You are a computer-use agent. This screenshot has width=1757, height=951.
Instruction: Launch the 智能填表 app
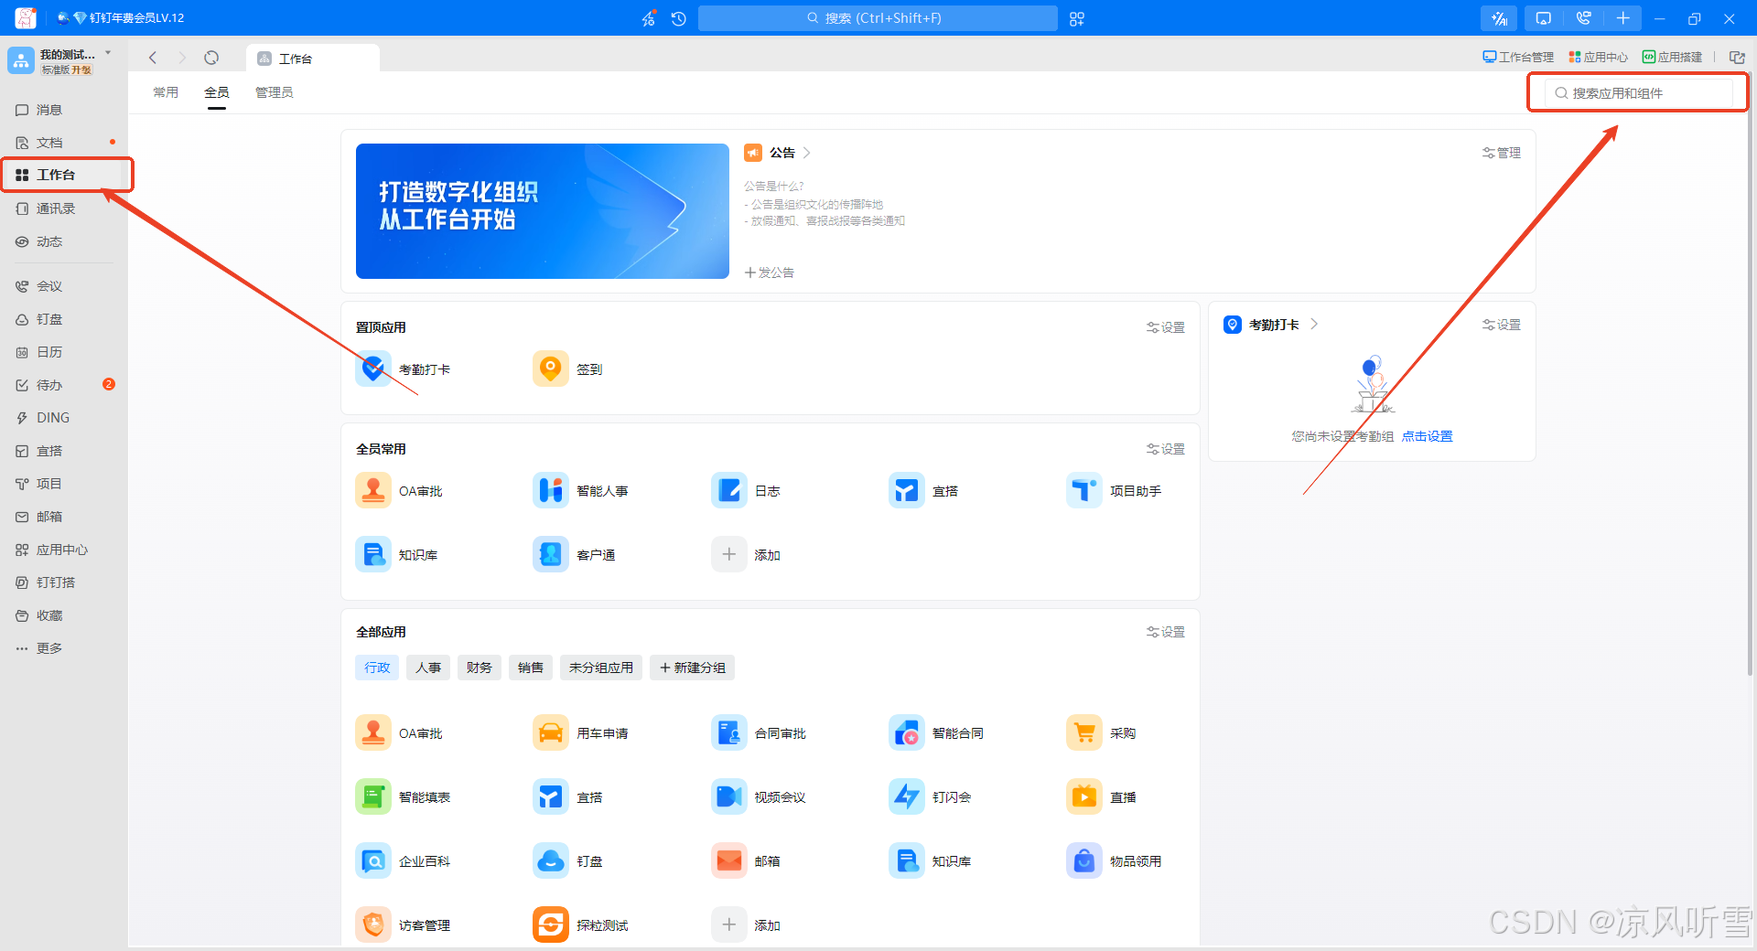coord(403,797)
